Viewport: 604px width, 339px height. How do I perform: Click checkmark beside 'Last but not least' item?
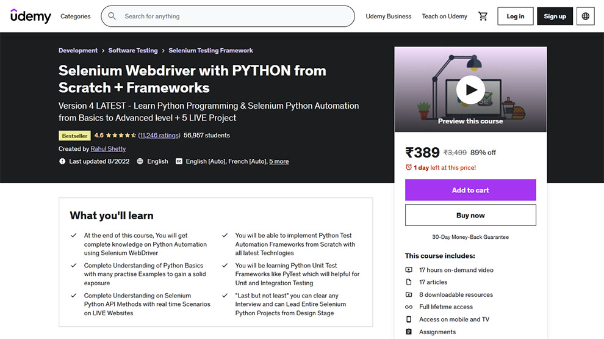point(225,296)
